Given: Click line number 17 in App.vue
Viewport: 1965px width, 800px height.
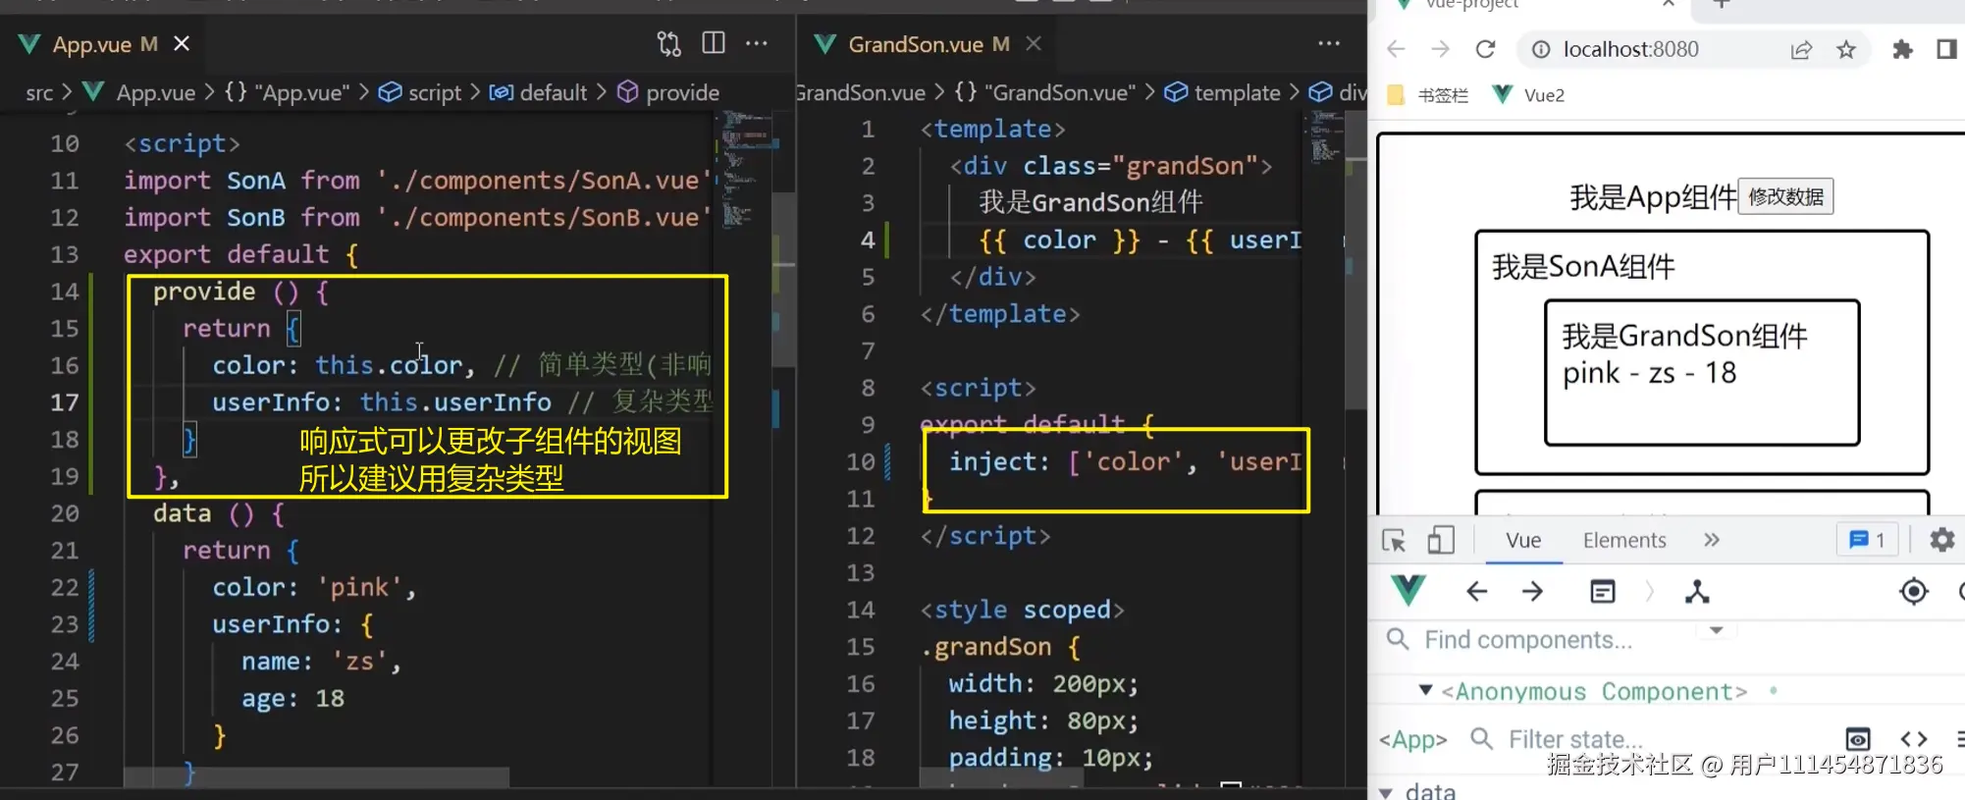Looking at the screenshot, I should click(x=65, y=402).
